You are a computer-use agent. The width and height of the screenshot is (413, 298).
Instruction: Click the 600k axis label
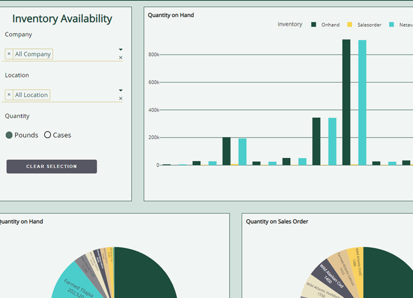154,82
